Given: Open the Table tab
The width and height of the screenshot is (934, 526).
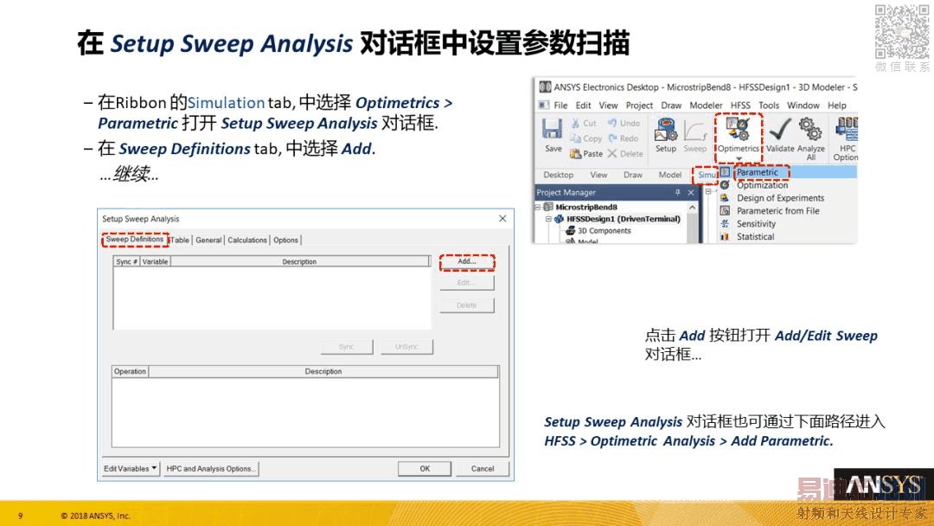Looking at the screenshot, I should click(181, 240).
